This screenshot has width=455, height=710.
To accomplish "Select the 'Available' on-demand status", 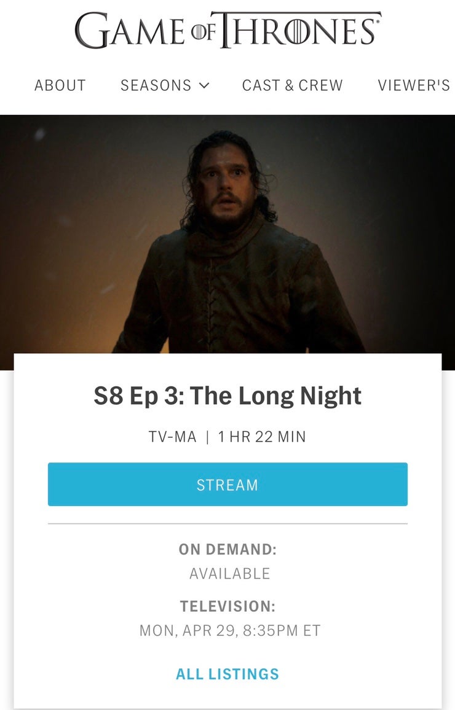I will pyautogui.click(x=230, y=574).
